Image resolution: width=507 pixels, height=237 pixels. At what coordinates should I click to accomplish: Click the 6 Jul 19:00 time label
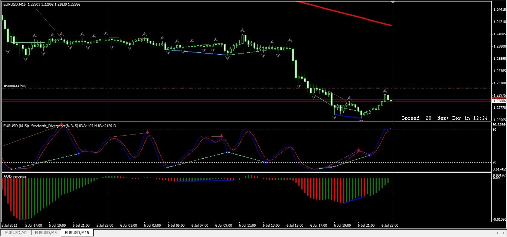(x=343, y=225)
